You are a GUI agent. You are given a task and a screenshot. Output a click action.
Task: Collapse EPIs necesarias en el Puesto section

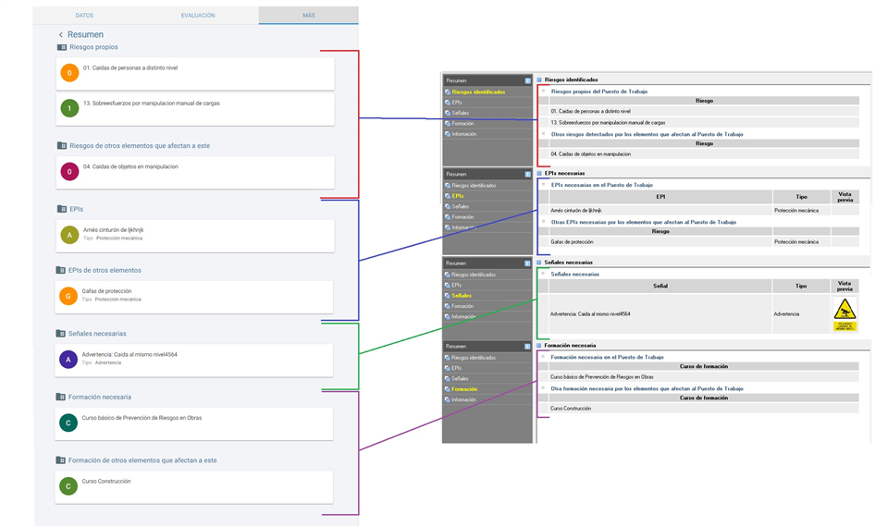pos(543,185)
